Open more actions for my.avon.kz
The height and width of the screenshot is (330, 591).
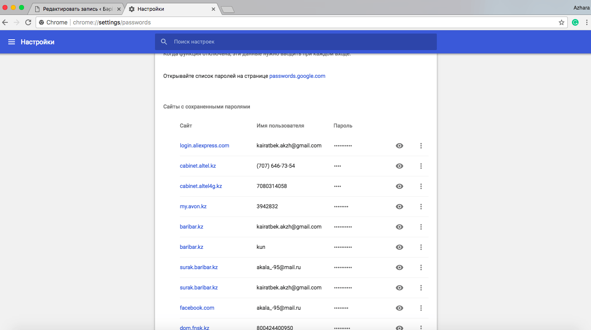[x=421, y=207]
